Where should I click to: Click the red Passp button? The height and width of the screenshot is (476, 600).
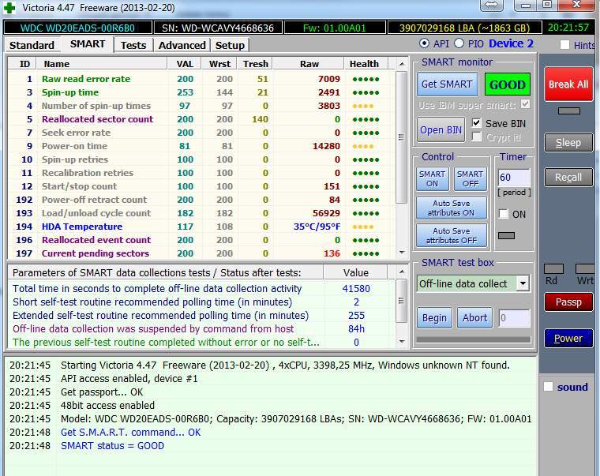tap(568, 302)
